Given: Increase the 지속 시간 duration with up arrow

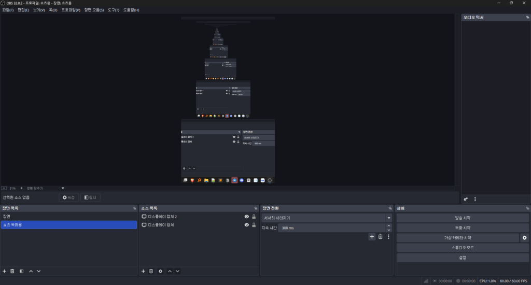Looking at the screenshot, I should click(x=389, y=226).
